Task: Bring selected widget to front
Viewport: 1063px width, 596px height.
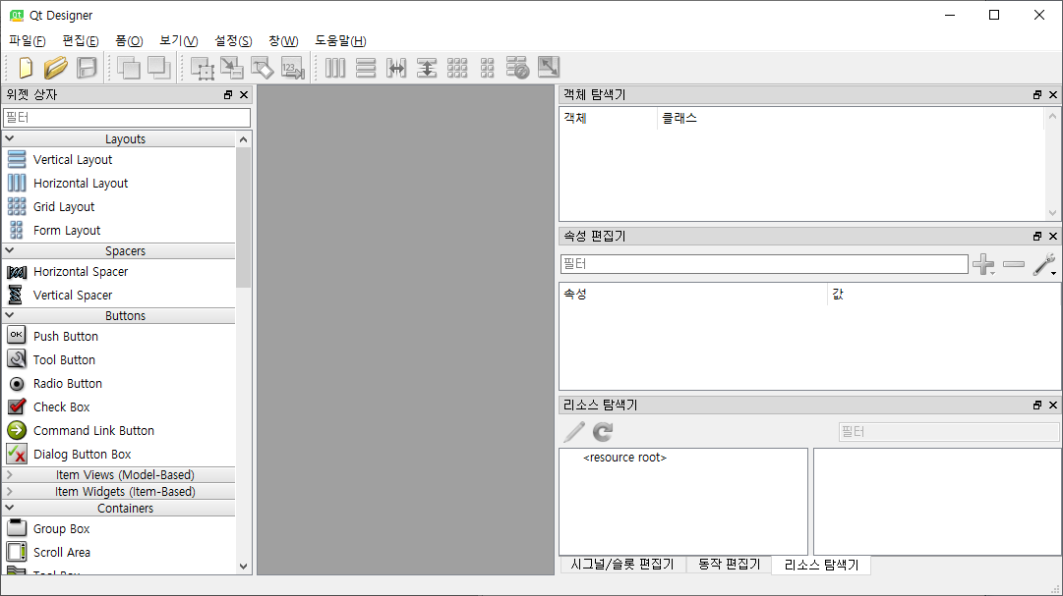Action: (158, 68)
